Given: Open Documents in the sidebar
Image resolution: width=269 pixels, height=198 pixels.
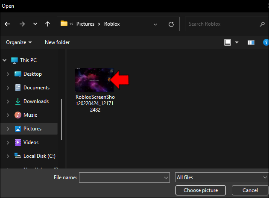Looking at the screenshot, I should coord(32,88).
